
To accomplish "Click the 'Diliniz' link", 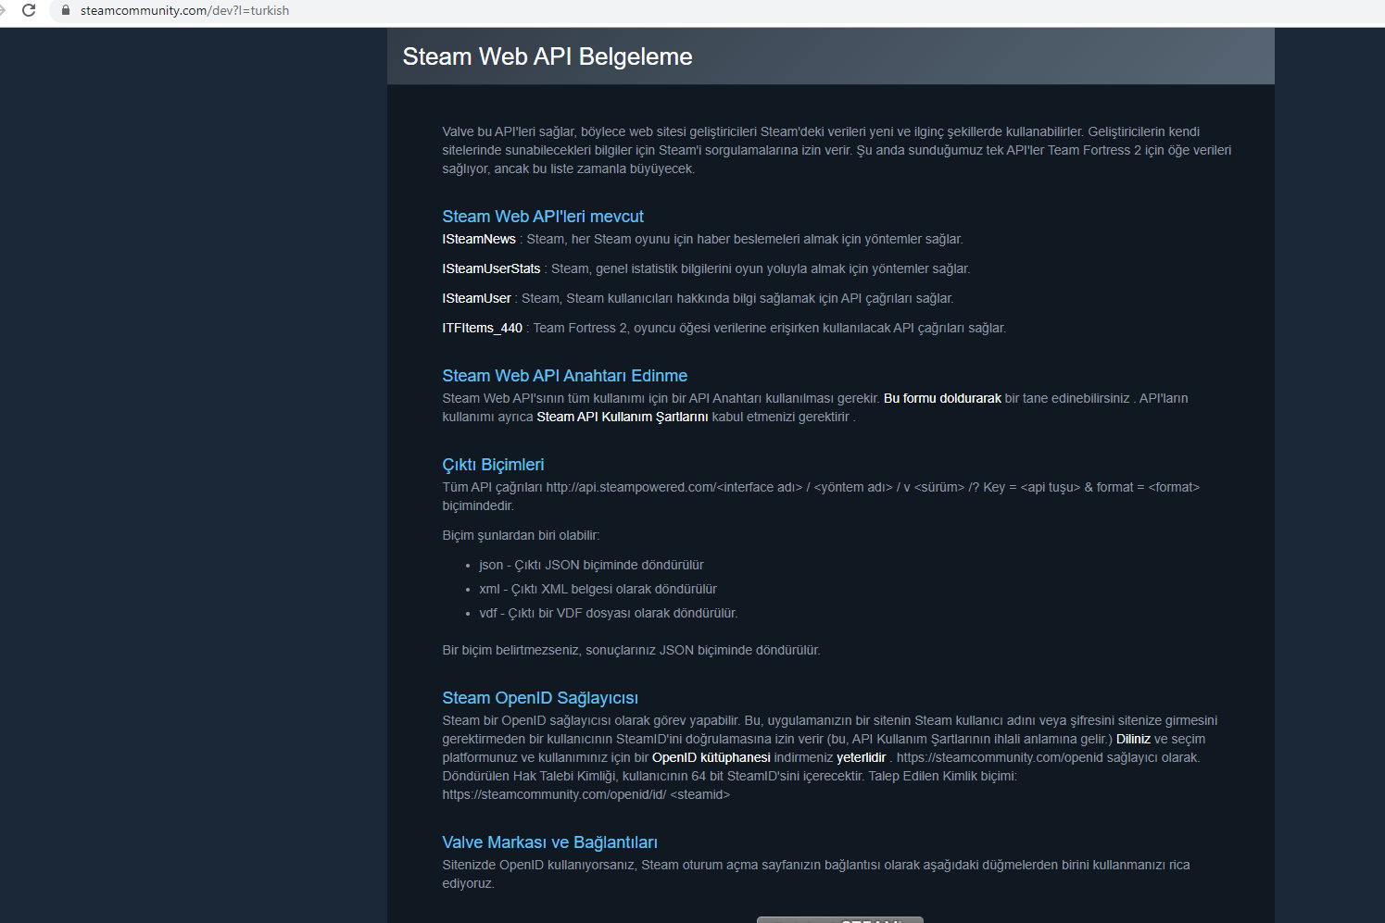I will coord(1133,739).
